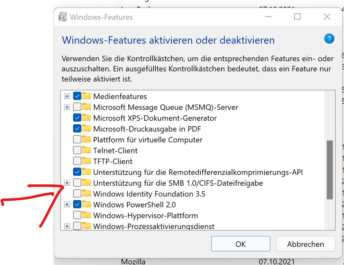Tick the Windows Identity Foundation 3.5 checkbox
The width and height of the screenshot is (344, 265).
click(x=77, y=194)
